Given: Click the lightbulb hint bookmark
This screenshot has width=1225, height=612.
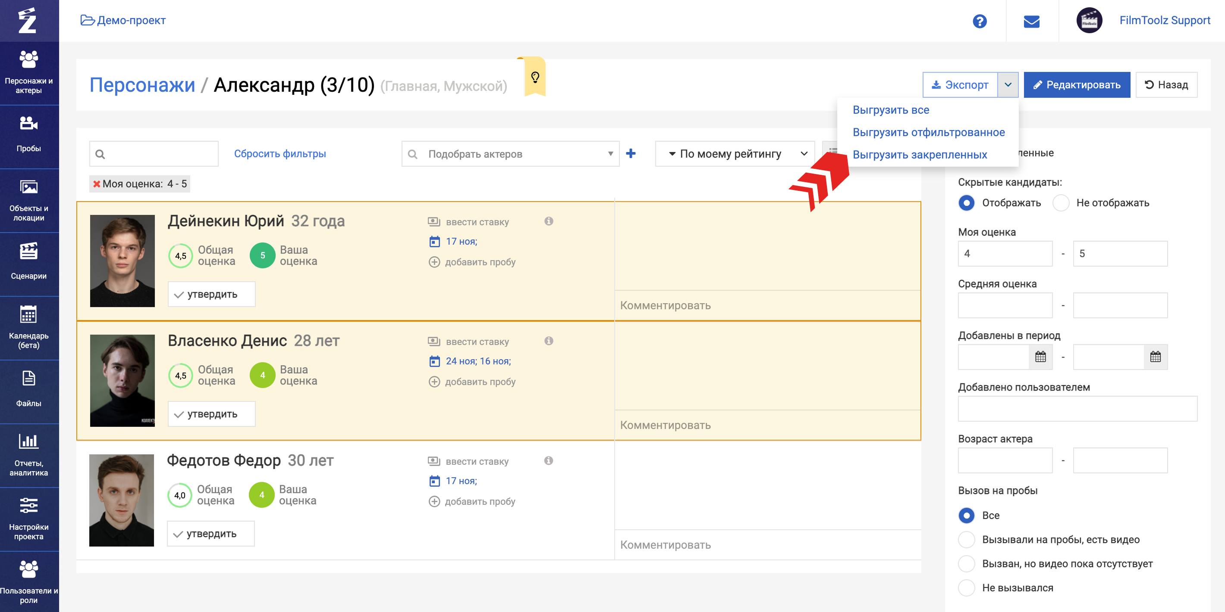Looking at the screenshot, I should (535, 78).
